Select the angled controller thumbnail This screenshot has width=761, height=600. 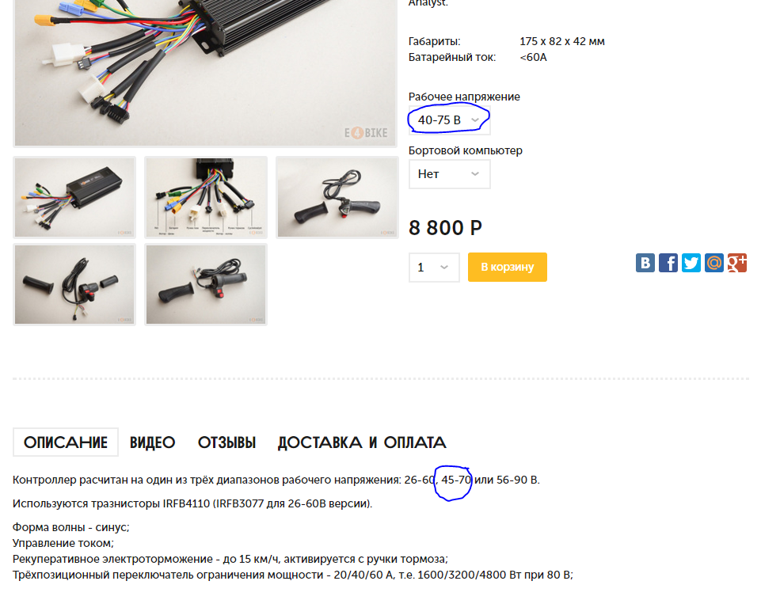tap(74, 197)
